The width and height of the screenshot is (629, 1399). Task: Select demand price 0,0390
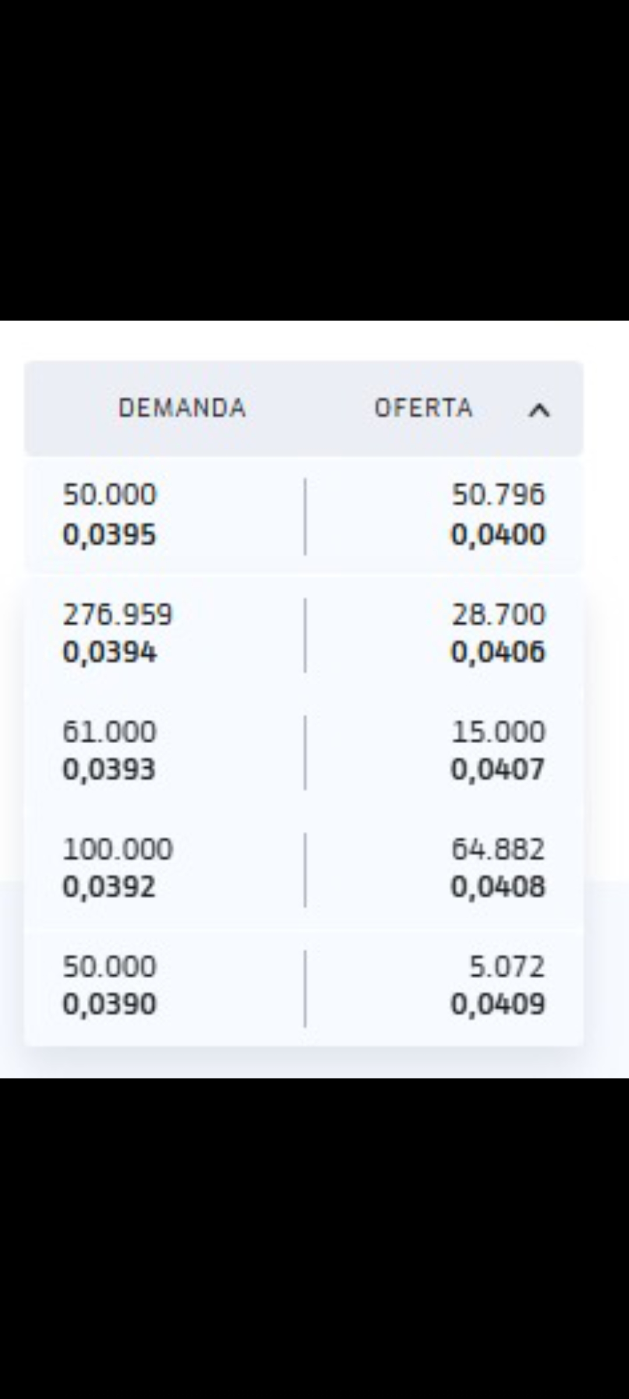[x=109, y=1004]
